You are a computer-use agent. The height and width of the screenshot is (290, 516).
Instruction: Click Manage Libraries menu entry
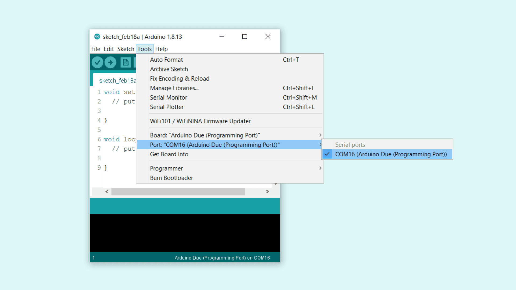174,88
